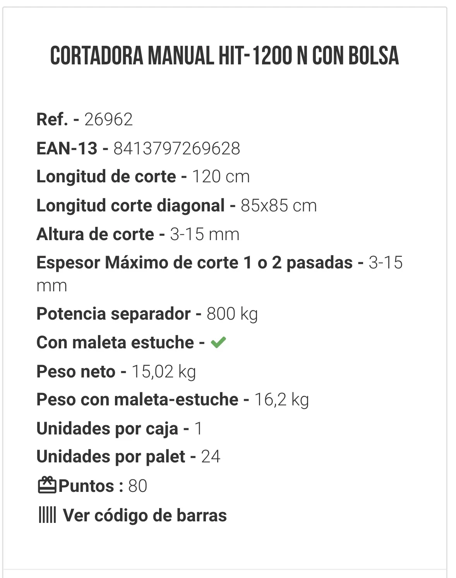Viewport: 456px width, 578px height.
Task: Click the gift icon beside Puntos
Action: pyautogui.click(x=47, y=485)
